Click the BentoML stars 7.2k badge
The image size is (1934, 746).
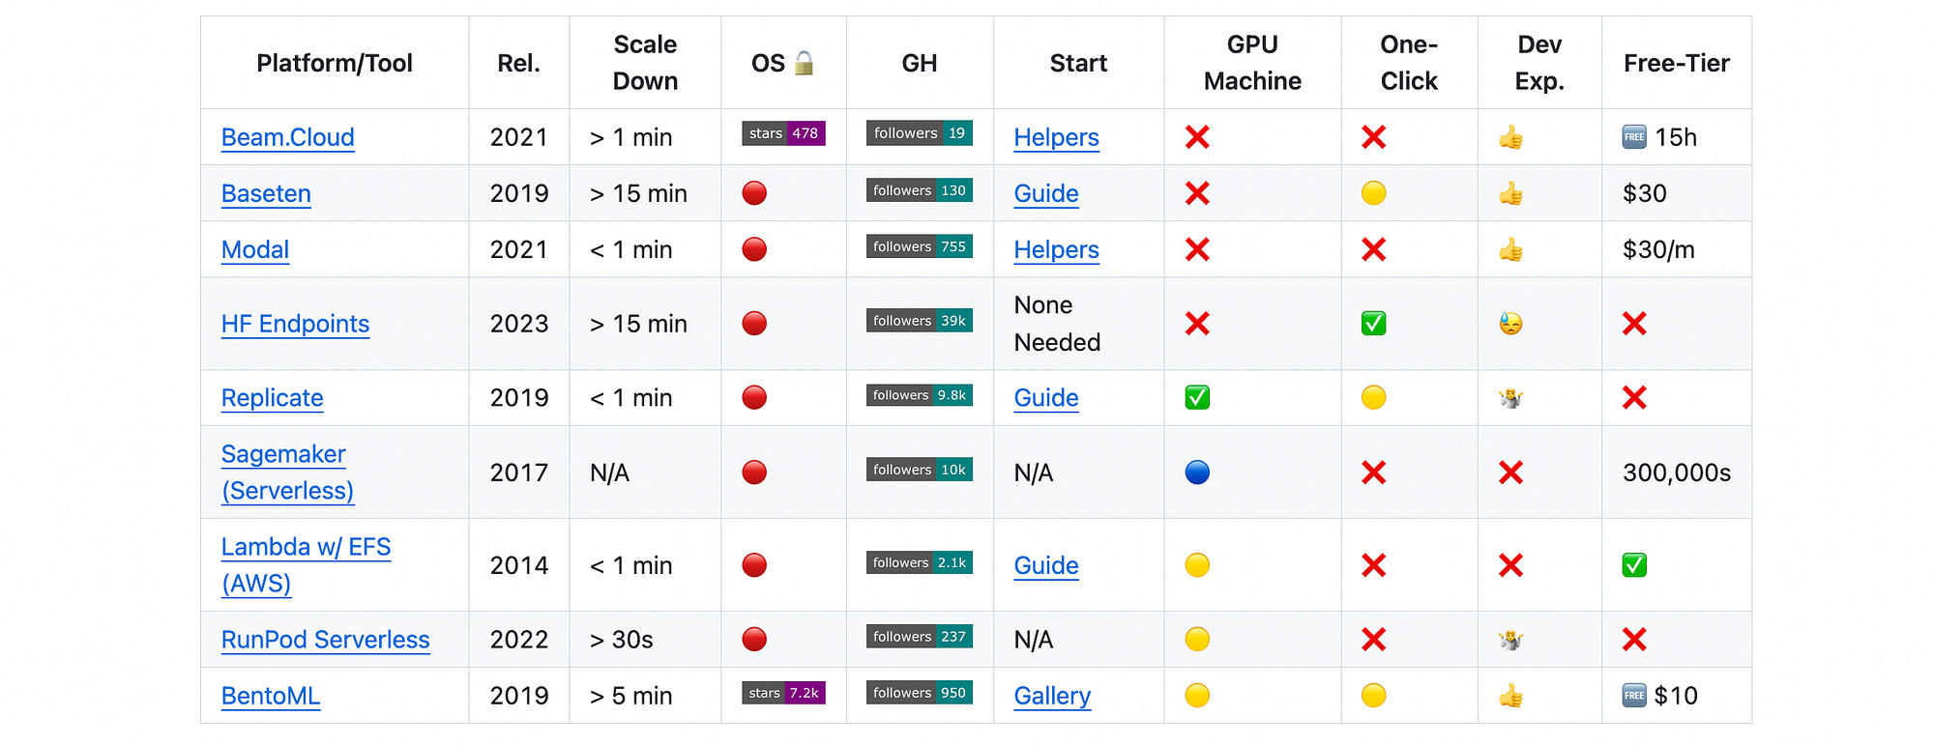click(783, 693)
